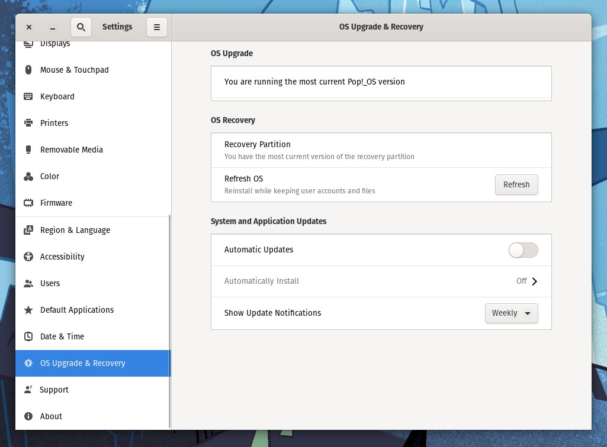Toggle the Automatic Updates switch
The height and width of the screenshot is (447, 607).
(x=523, y=250)
